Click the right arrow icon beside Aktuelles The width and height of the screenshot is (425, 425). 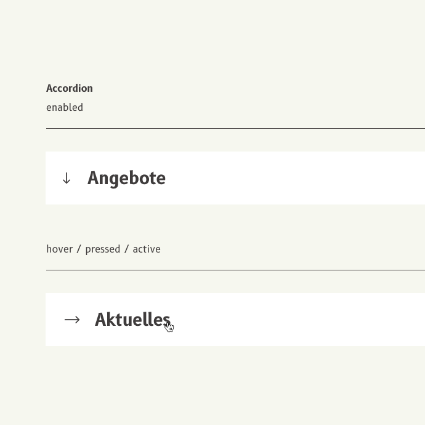72,320
